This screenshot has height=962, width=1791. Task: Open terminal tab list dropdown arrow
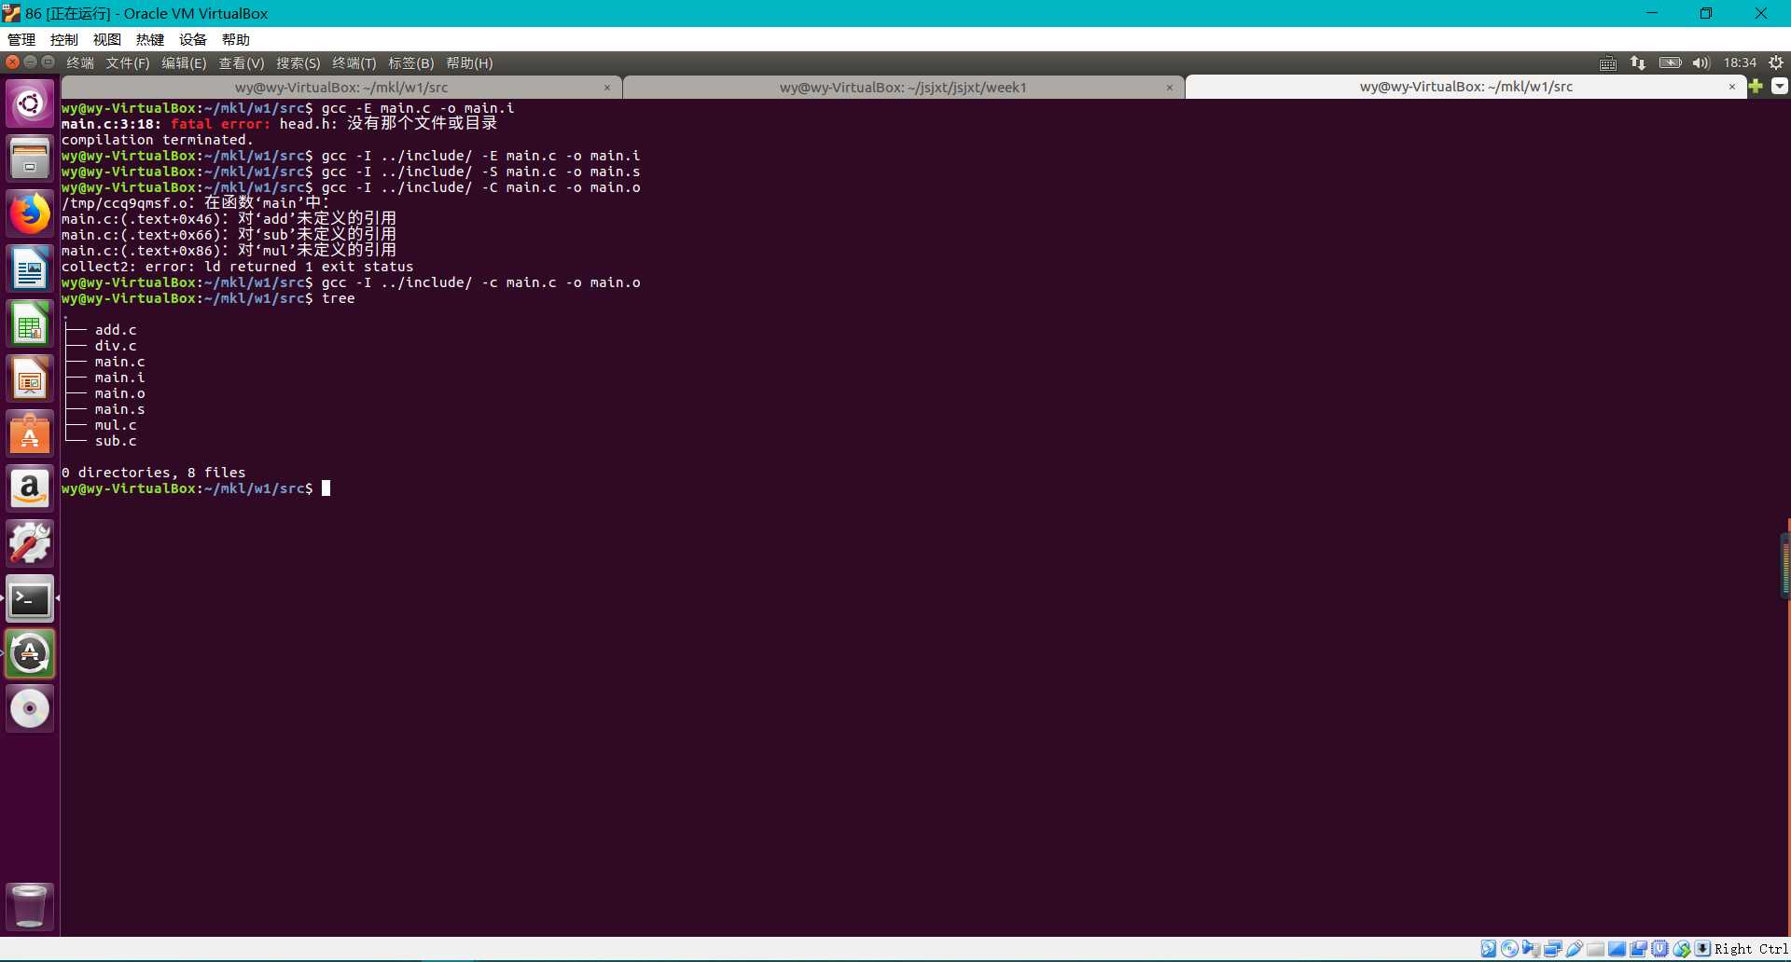coord(1779,86)
